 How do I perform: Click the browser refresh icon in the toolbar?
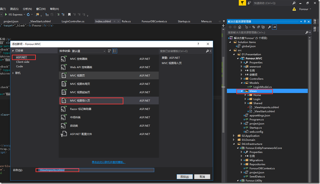[x=28, y=15]
